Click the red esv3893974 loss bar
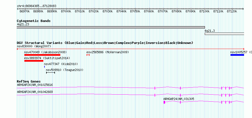The height and width of the screenshot is (118, 252). [x=34, y=61]
